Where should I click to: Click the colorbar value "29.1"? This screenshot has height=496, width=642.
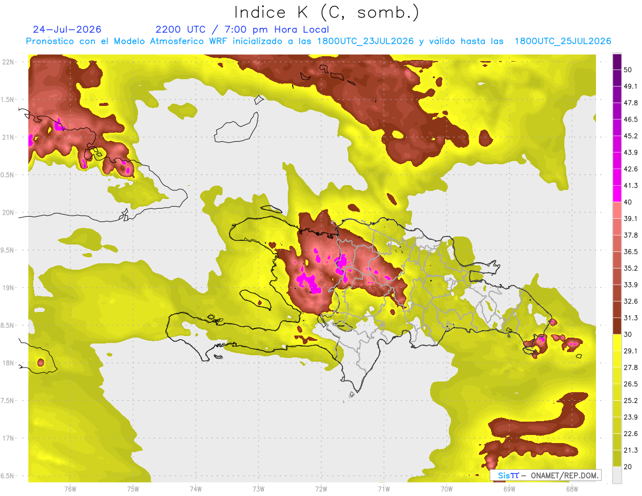631,350
